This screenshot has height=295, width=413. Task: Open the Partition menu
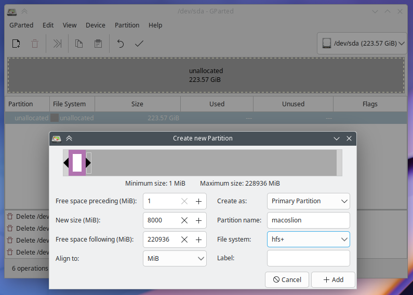point(127,25)
